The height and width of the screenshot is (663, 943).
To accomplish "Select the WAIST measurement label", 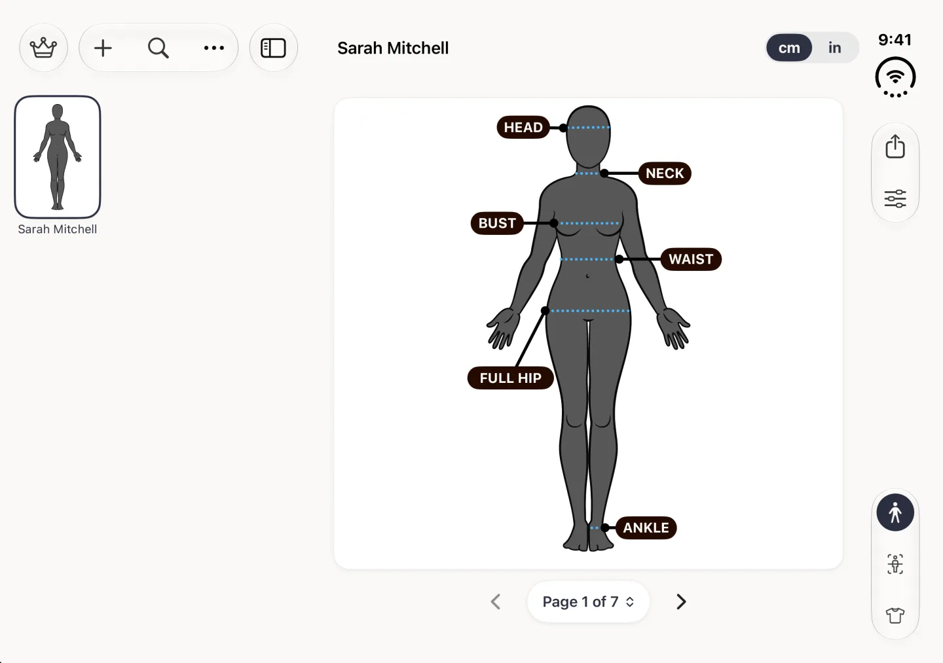I will click(691, 259).
